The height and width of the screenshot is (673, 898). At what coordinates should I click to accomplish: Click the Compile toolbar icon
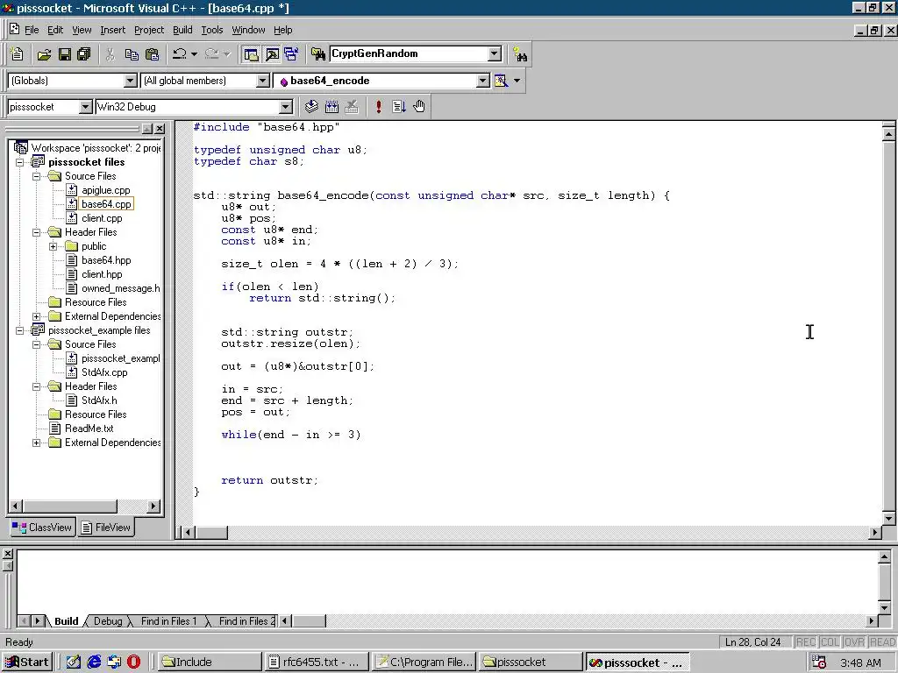point(311,106)
